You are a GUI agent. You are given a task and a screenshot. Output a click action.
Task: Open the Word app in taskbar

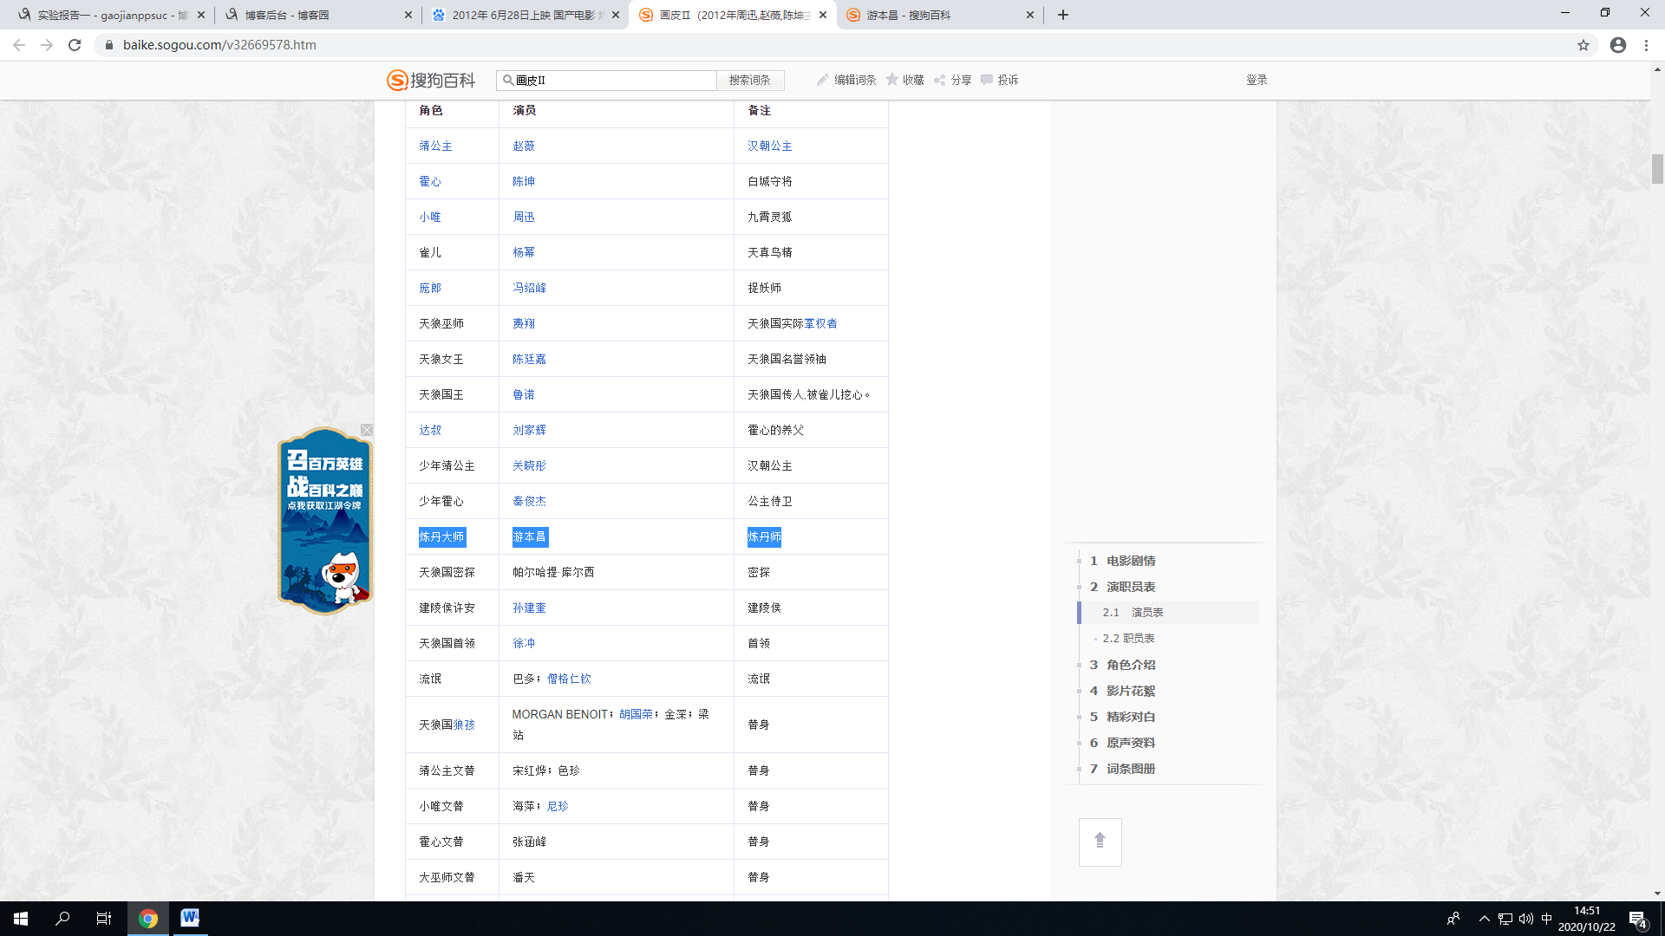click(190, 918)
